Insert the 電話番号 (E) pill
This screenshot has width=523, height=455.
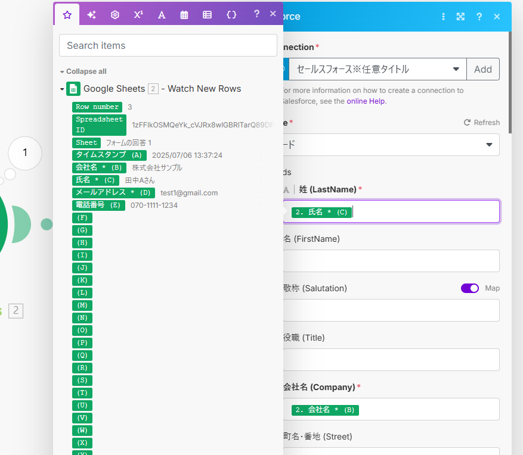[98, 205]
